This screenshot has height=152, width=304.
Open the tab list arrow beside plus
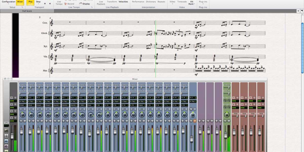click(302, 11)
